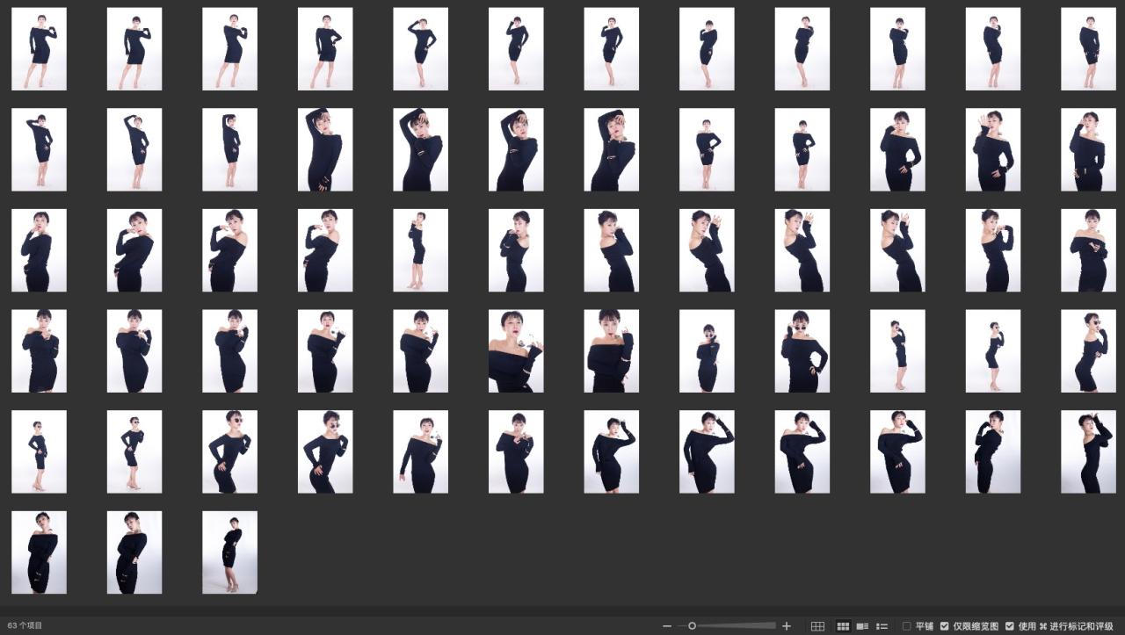This screenshot has height=635, width=1125.
Task: Open the first photo in third row
Action: coord(39,250)
